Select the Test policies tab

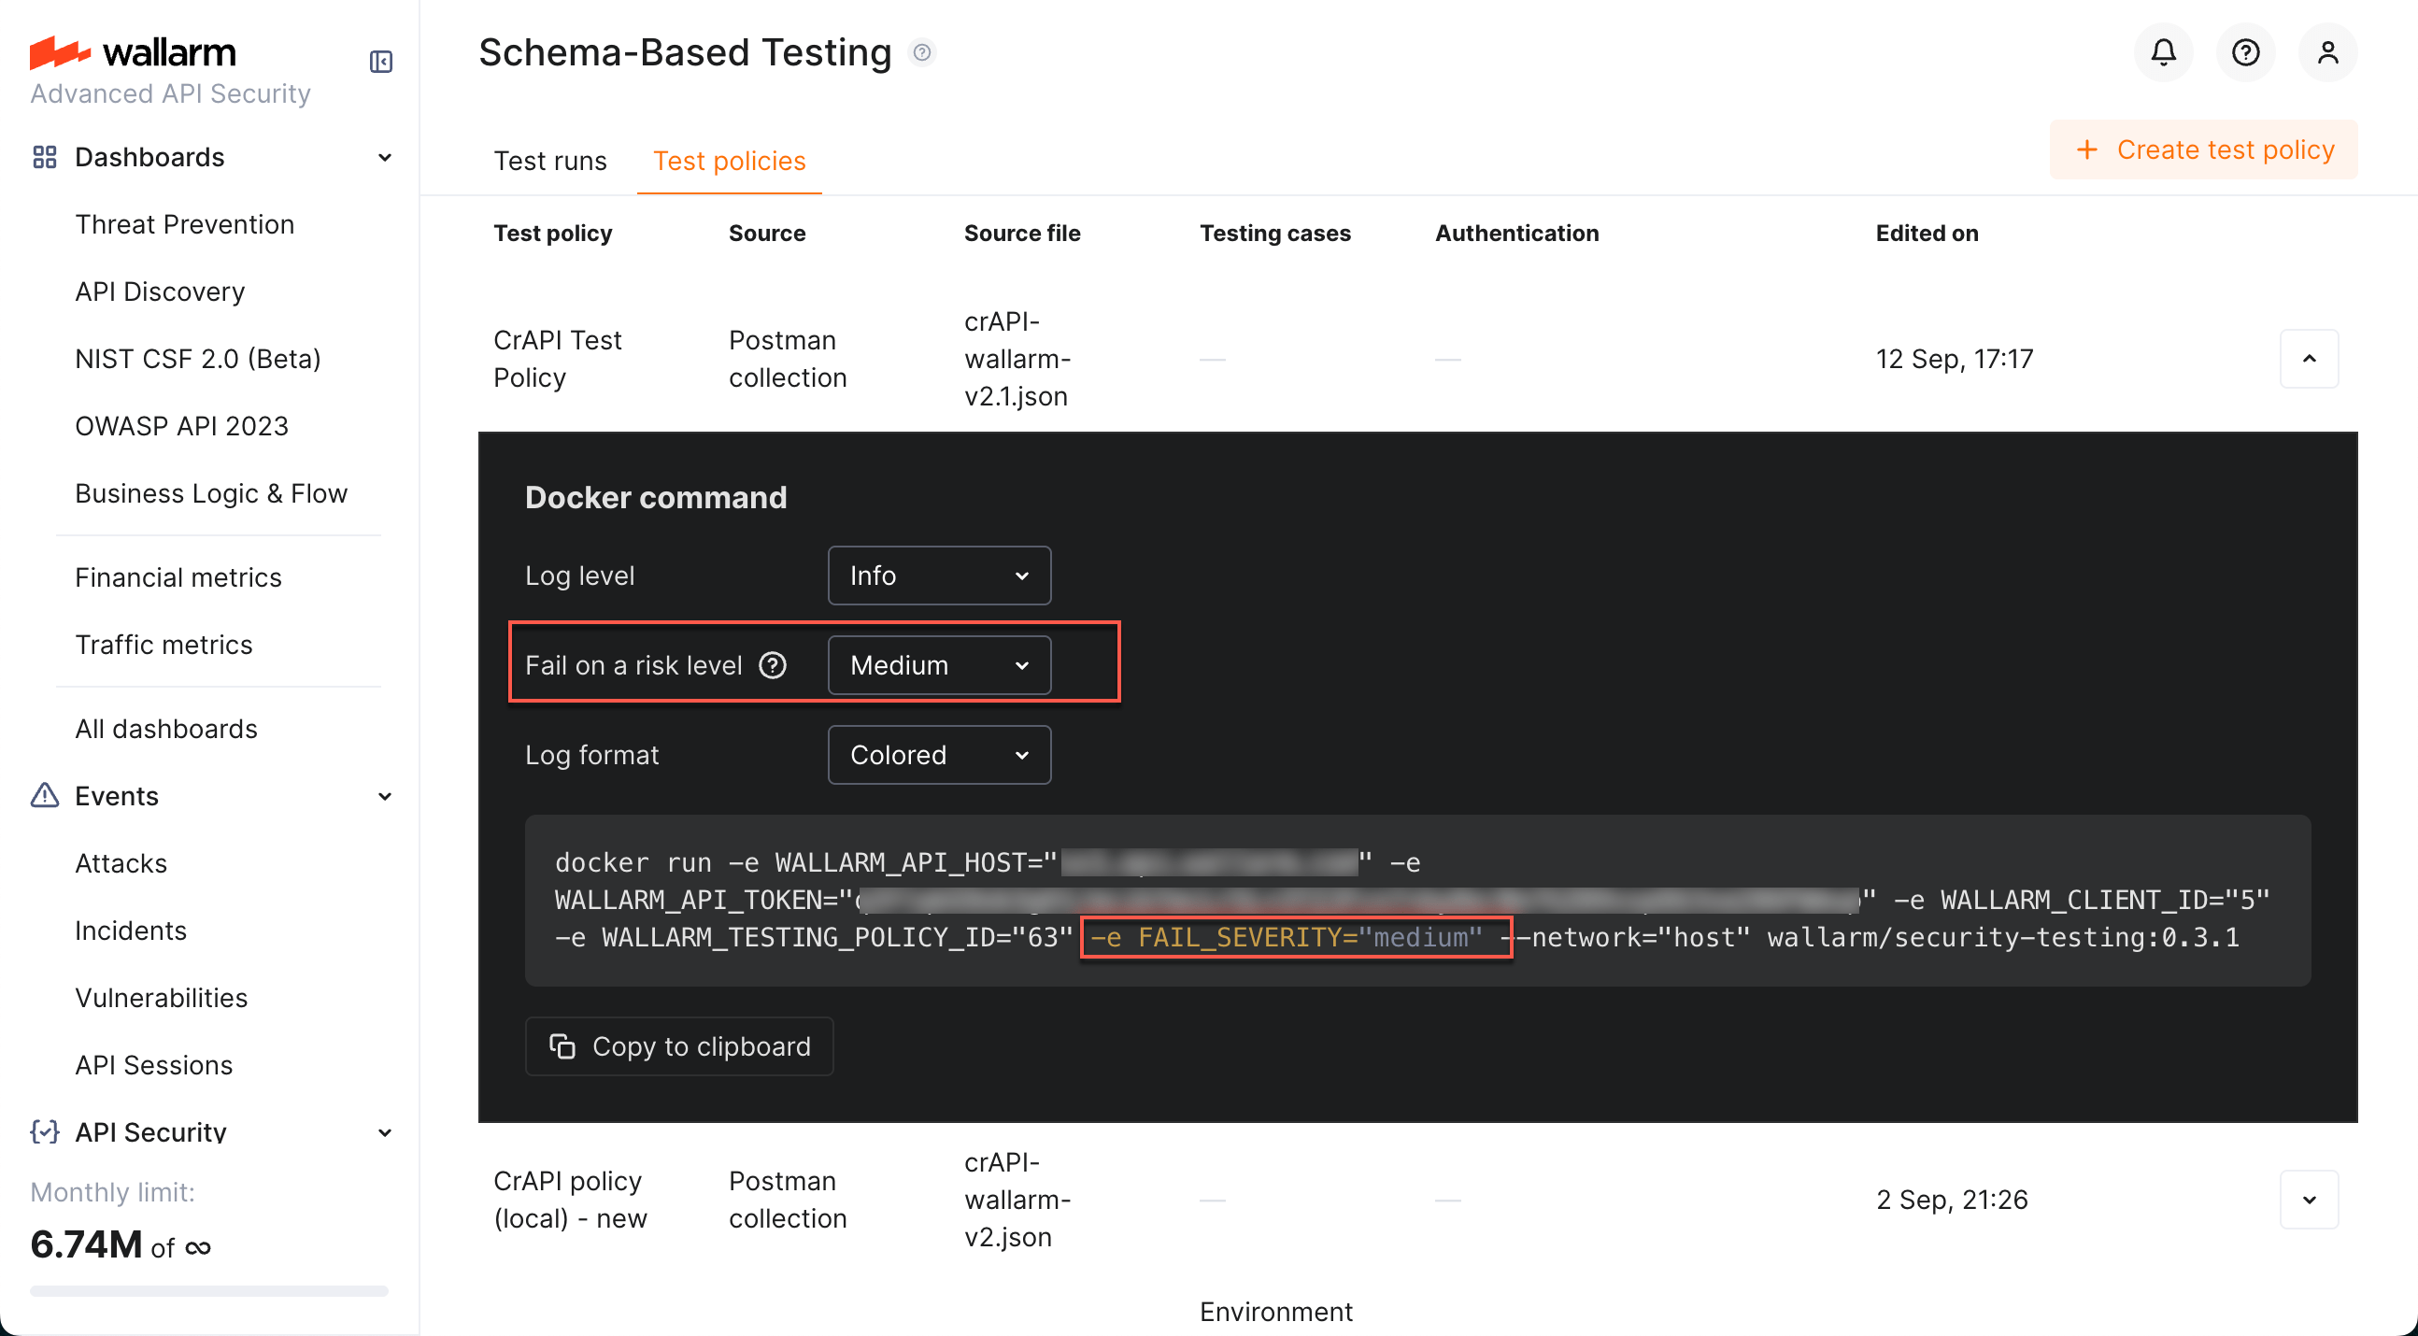coord(730,161)
